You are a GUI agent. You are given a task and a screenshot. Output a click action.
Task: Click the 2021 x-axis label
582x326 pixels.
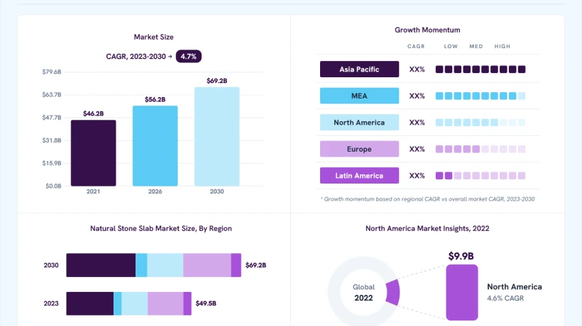coord(93,191)
